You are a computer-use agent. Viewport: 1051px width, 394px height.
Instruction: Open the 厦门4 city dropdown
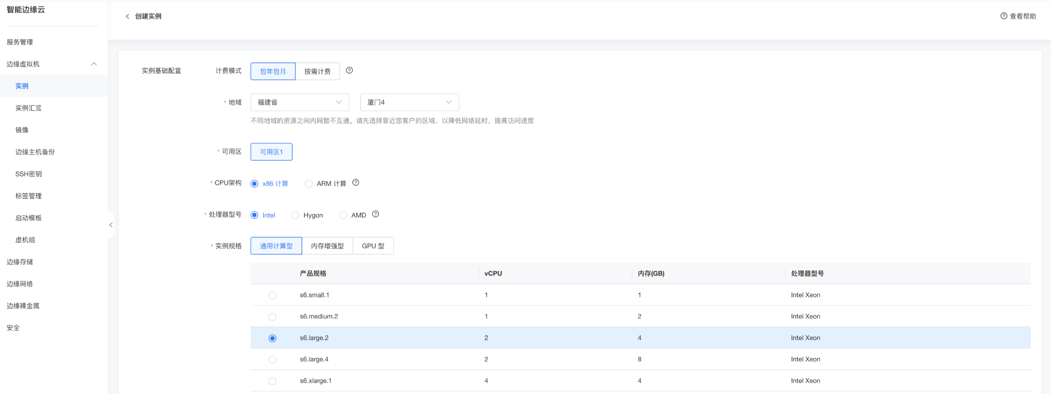coord(409,102)
